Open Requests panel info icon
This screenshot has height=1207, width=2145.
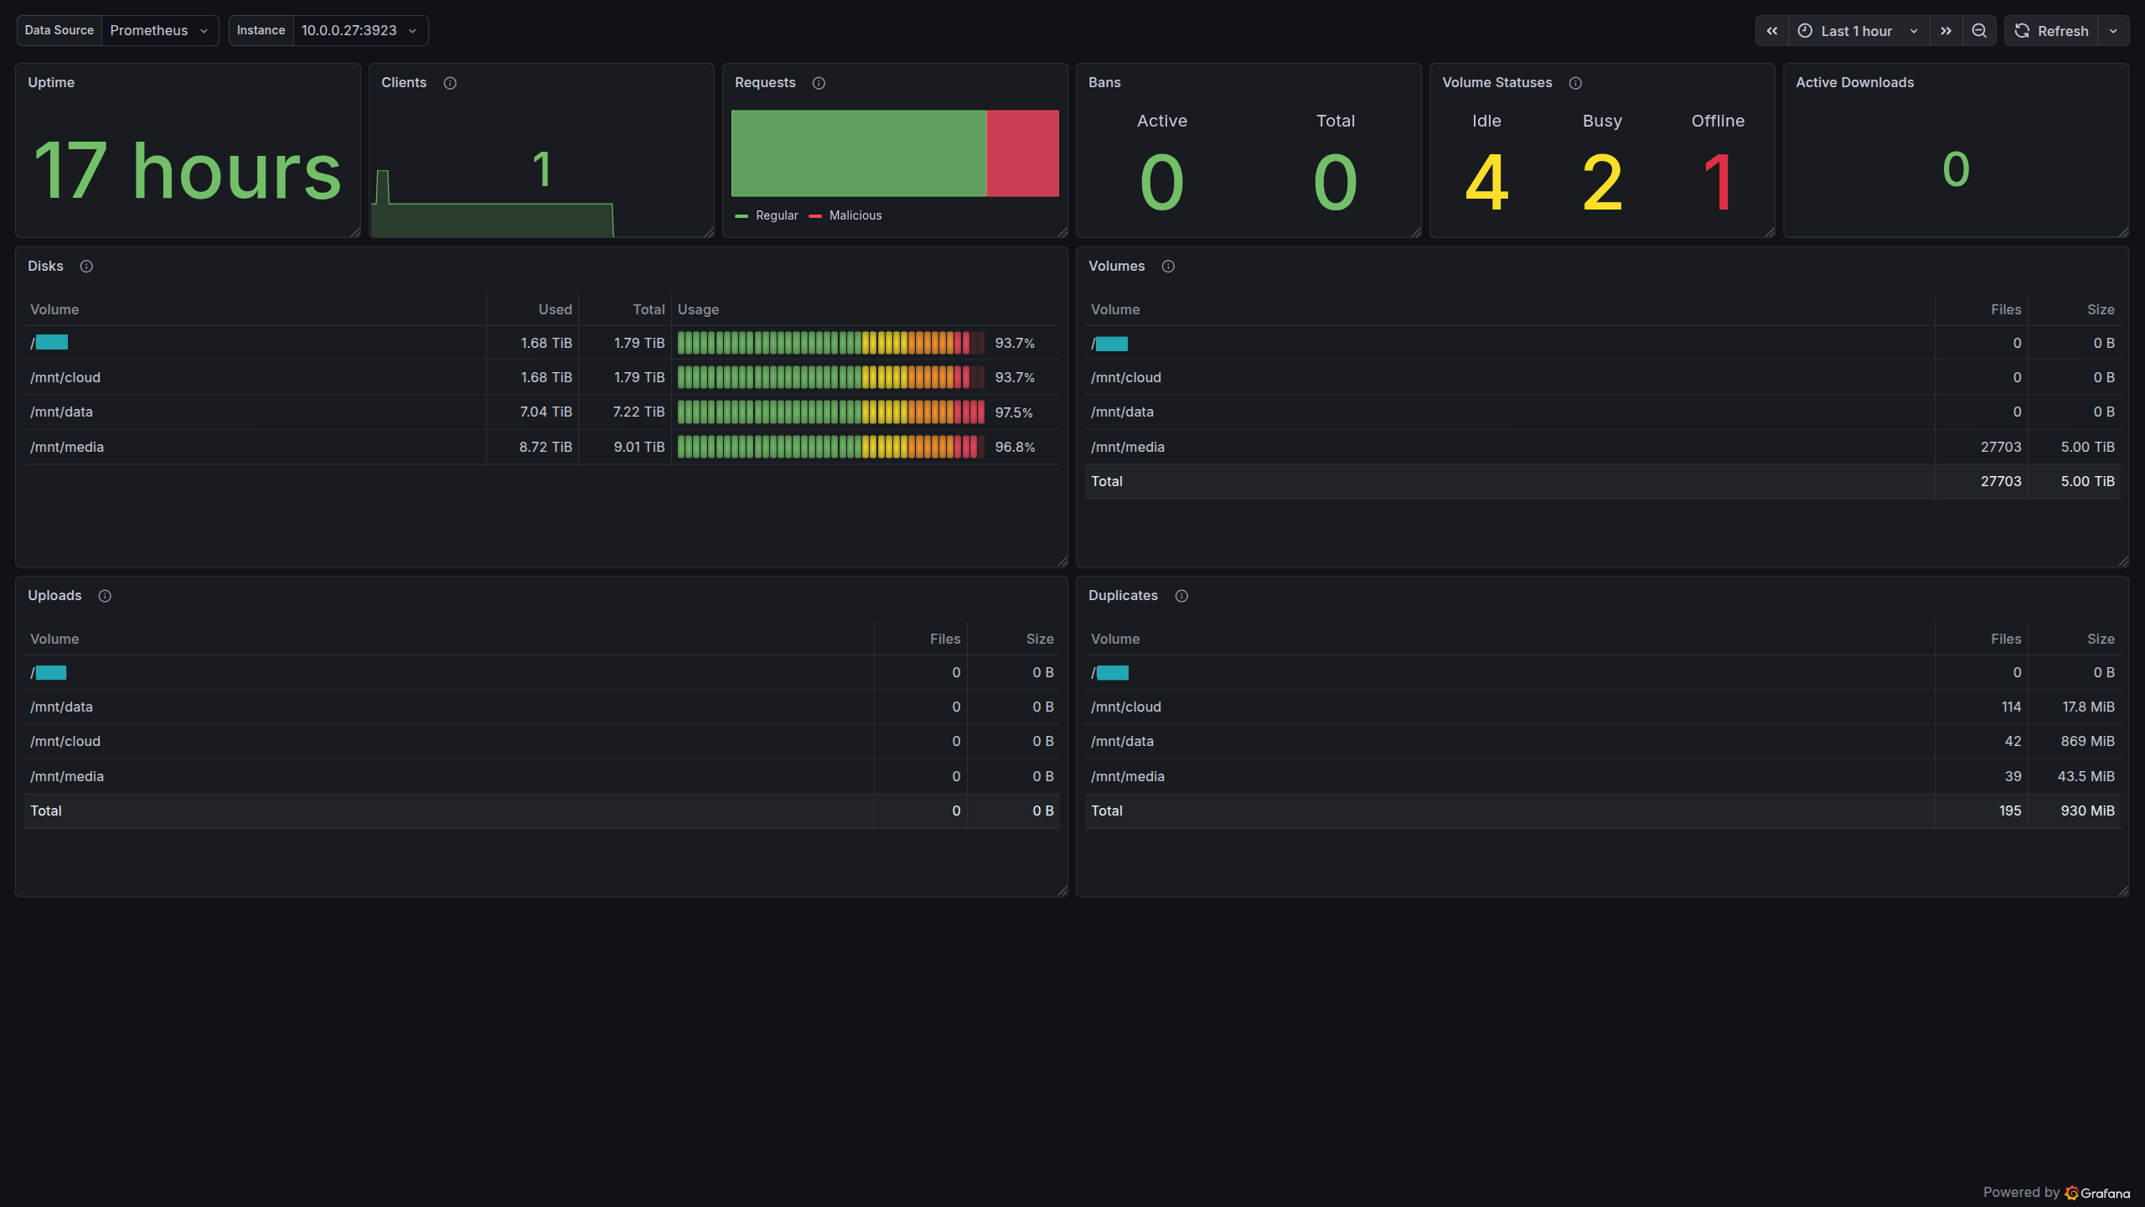pos(819,83)
